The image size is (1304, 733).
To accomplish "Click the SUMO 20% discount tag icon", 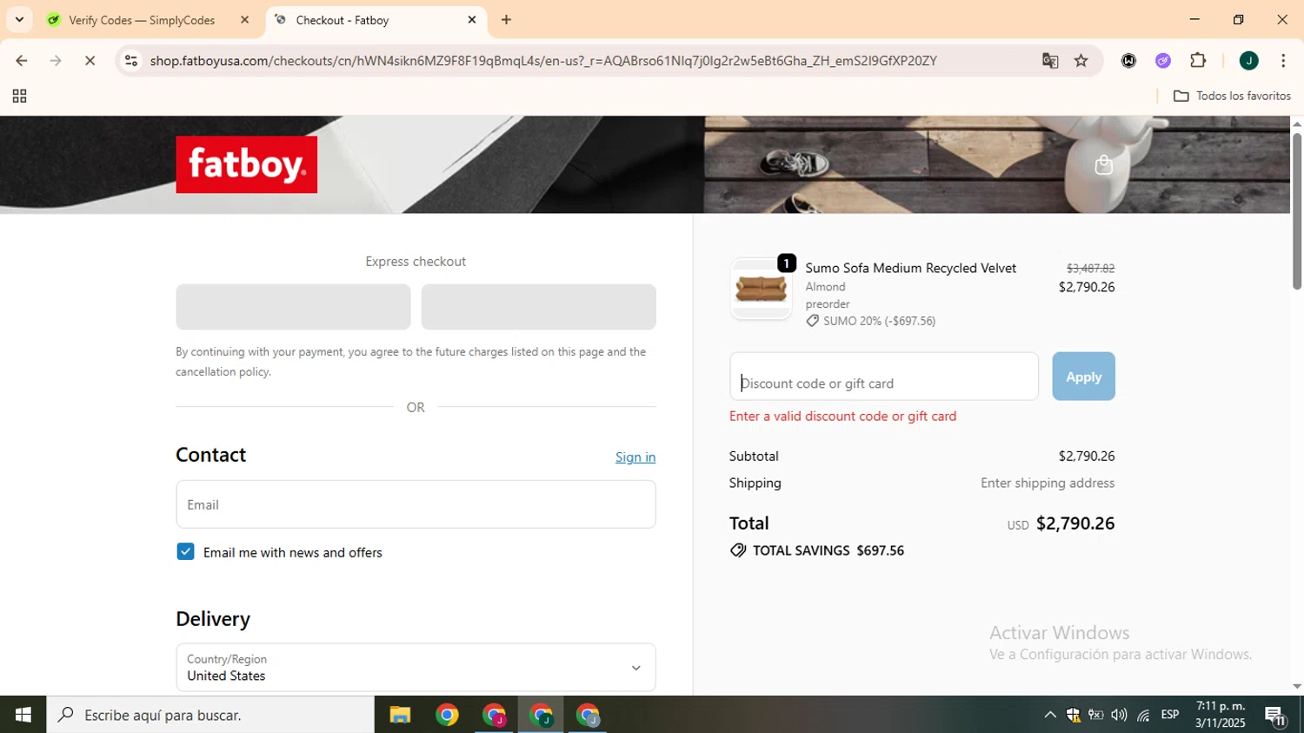I will tap(812, 321).
